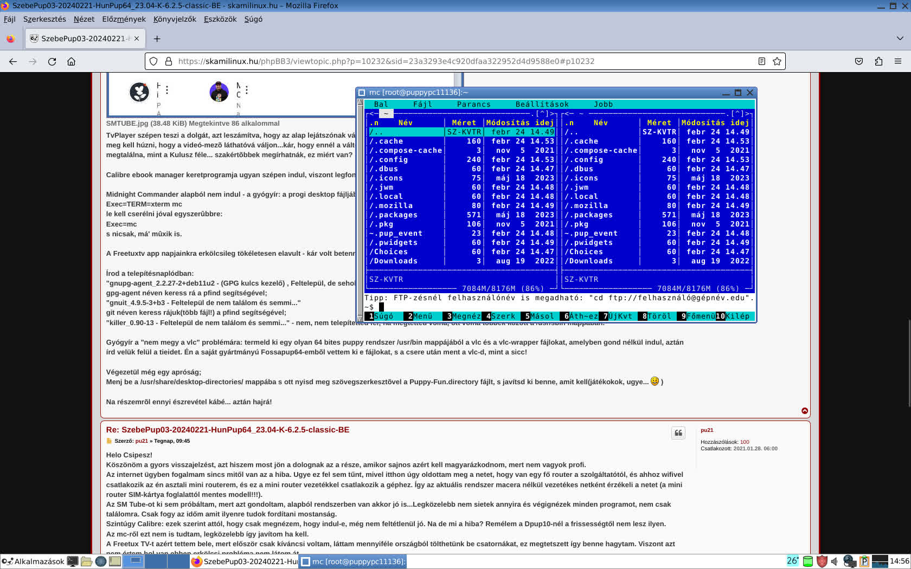Open the Save to Pocket icon
This screenshot has width=911, height=569.
click(859, 61)
